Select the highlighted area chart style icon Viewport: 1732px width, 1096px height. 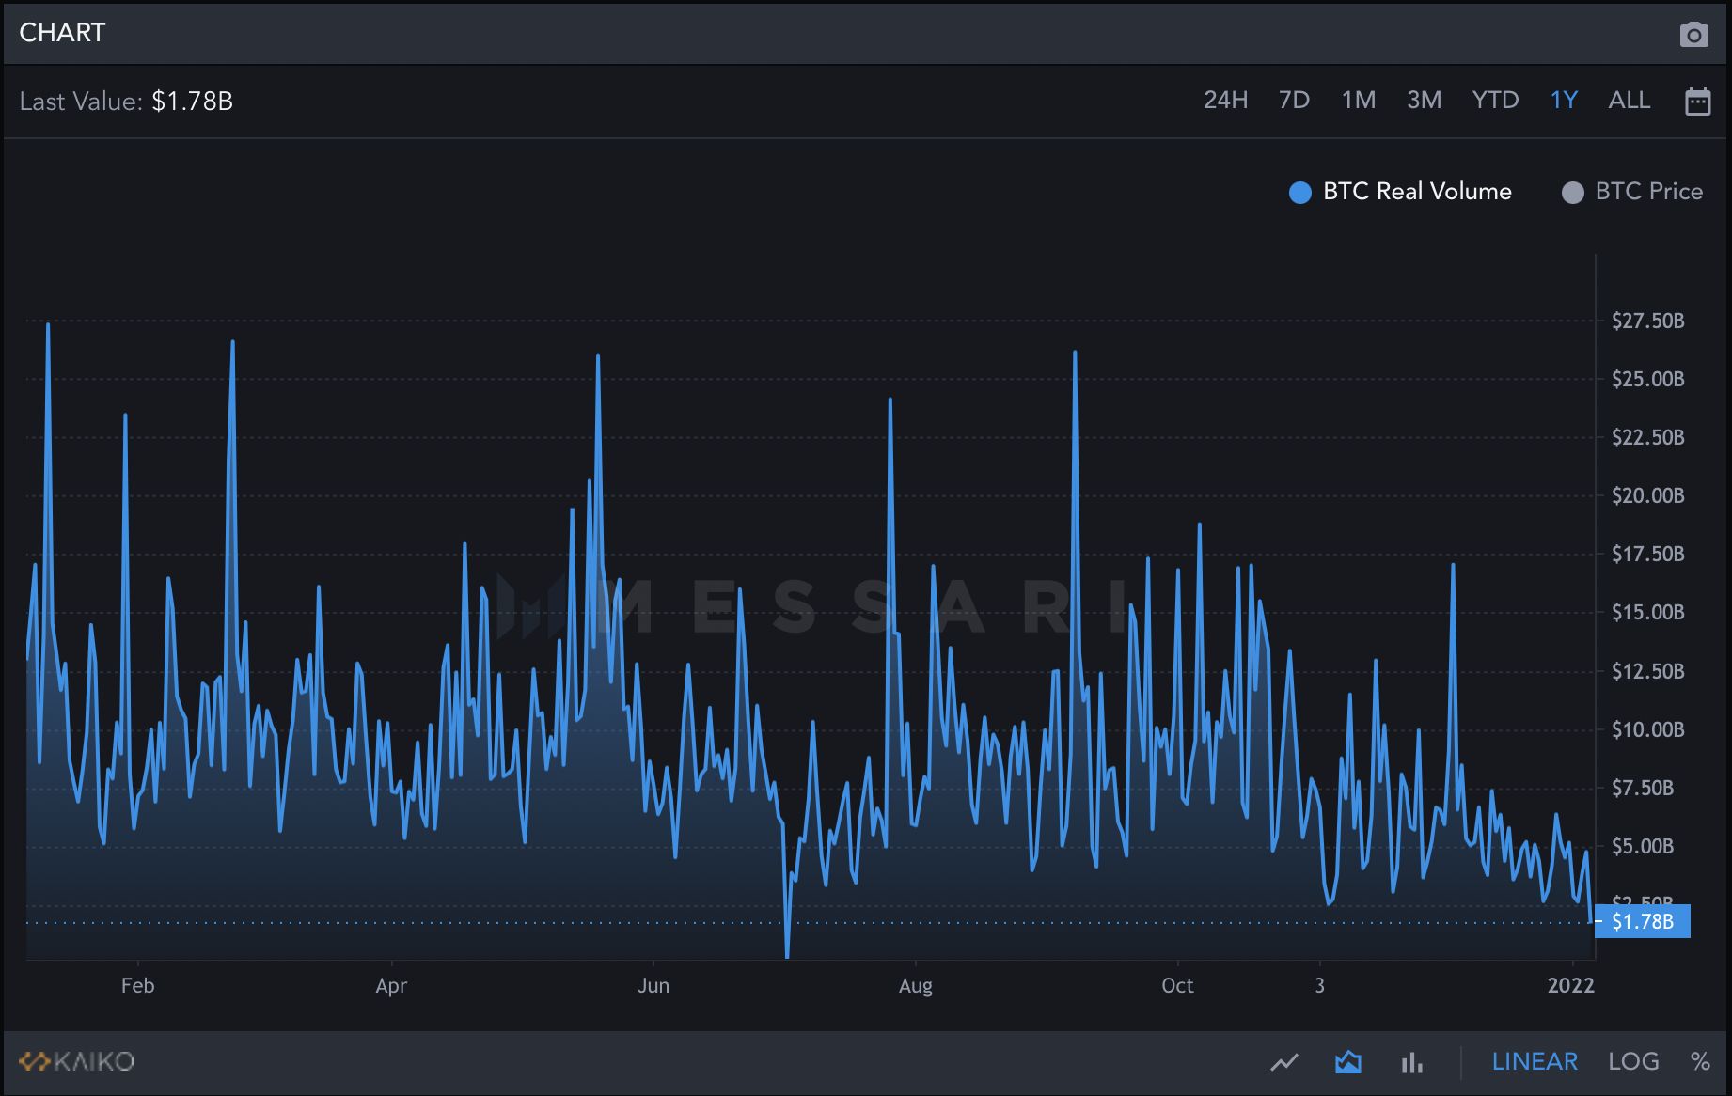click(1349, 1061)
